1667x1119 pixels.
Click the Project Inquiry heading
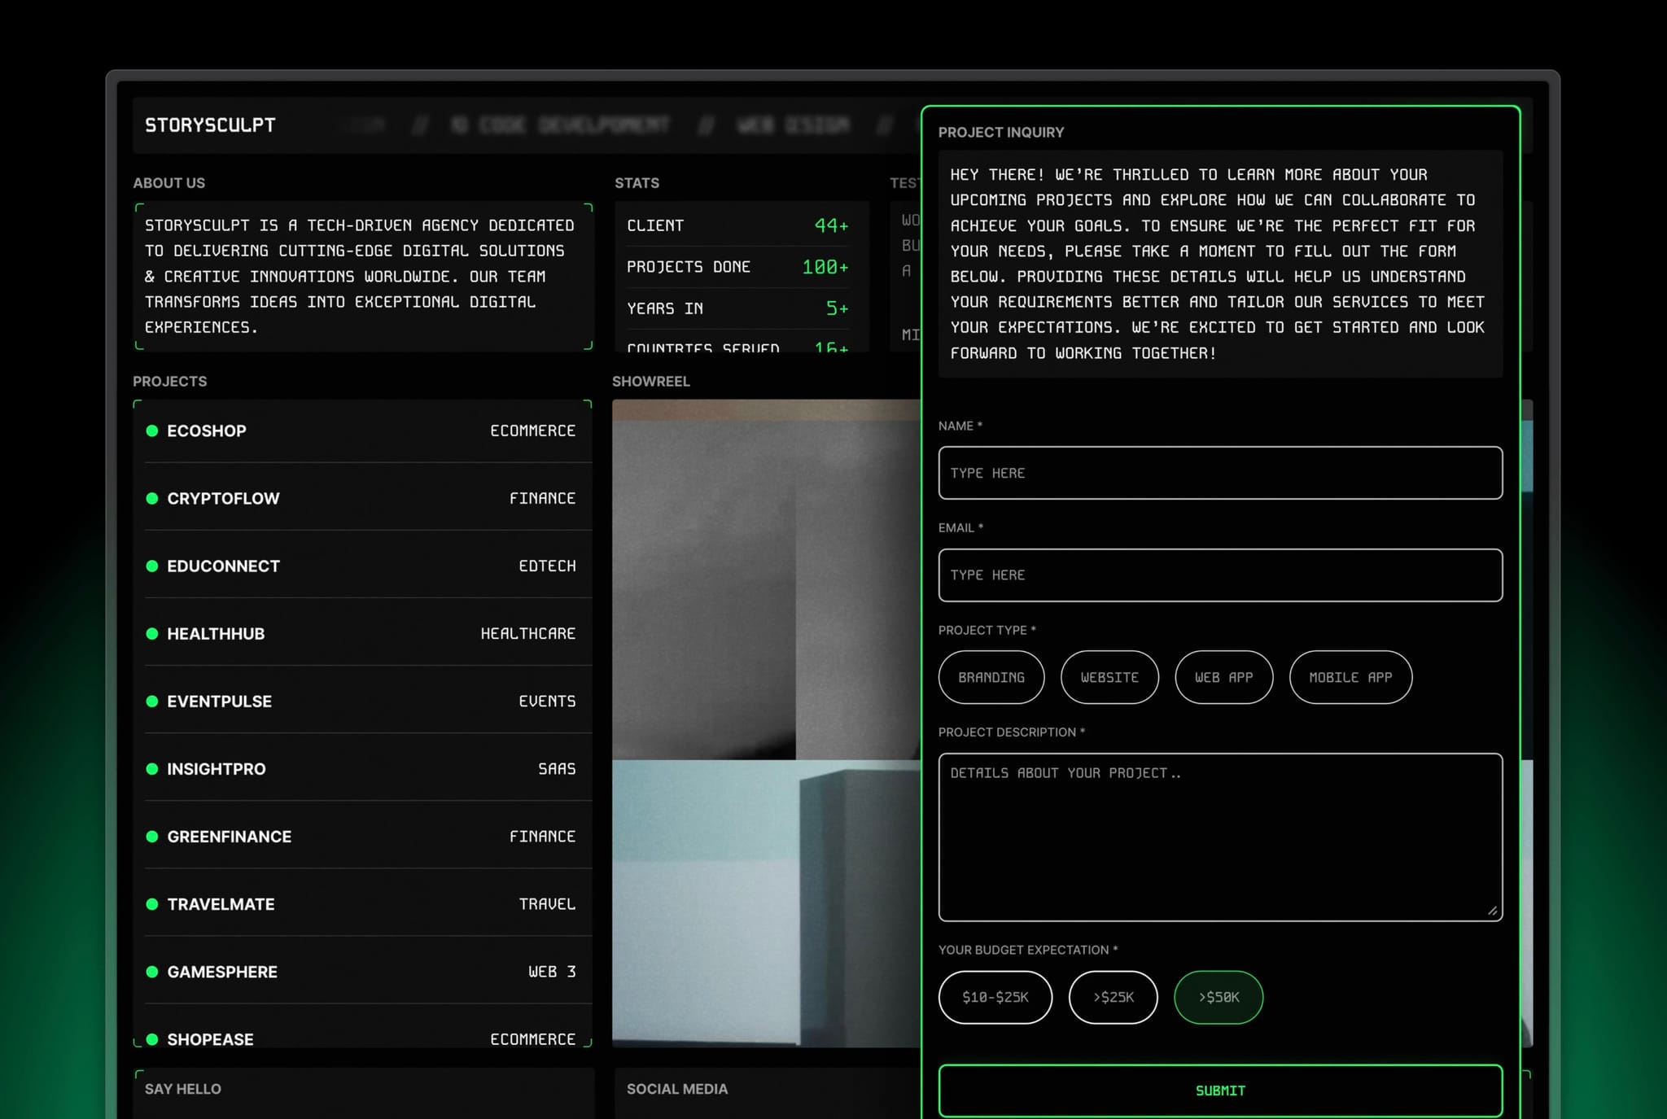click(x=1001, y=132)
